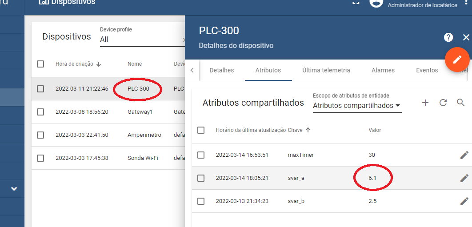Select the Sonda Wi-Fi device name

143,158
